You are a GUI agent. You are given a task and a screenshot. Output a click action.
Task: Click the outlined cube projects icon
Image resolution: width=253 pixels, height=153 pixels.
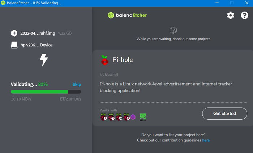[173, 30]
